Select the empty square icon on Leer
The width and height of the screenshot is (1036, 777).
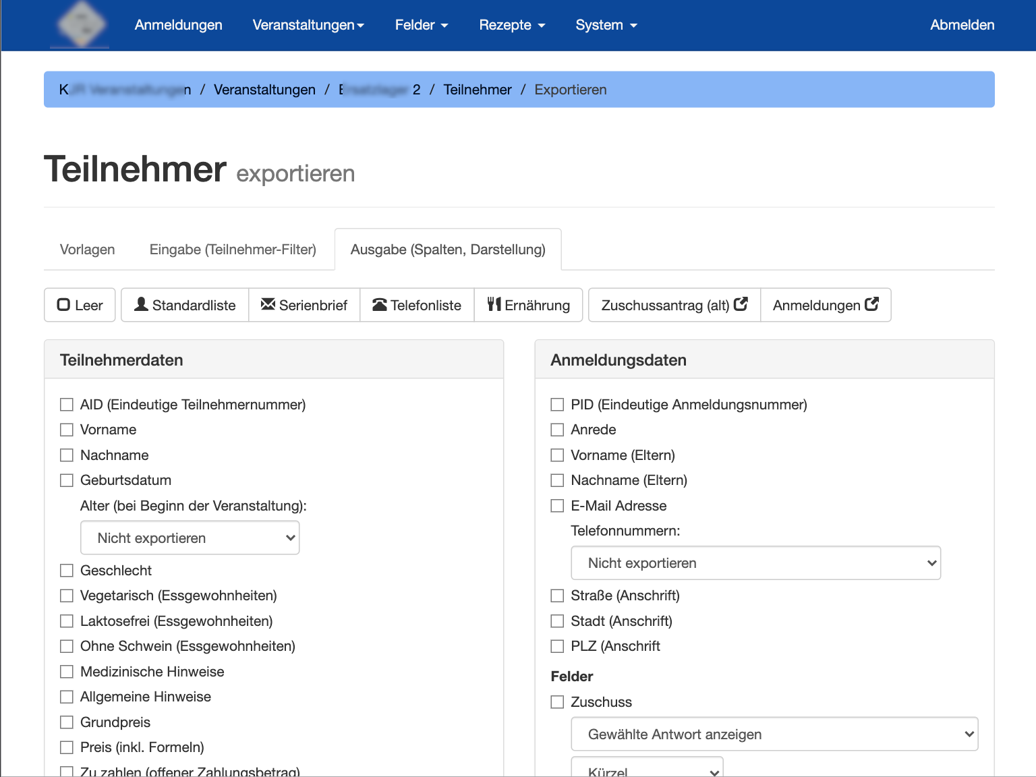63,305
